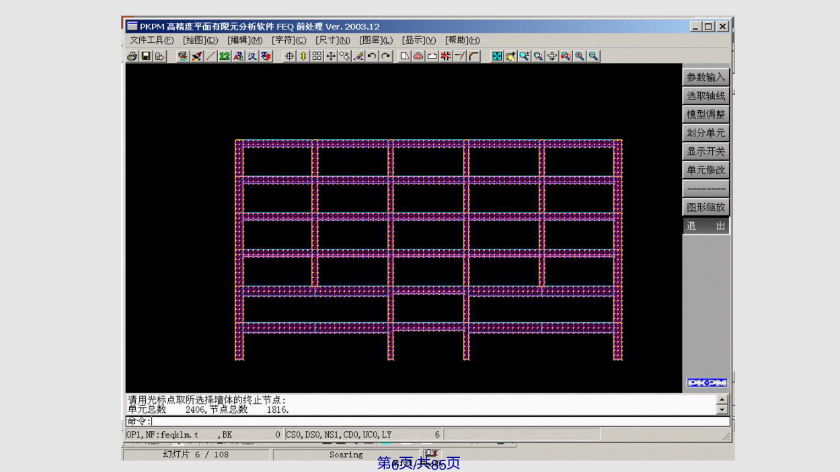Select the red line drawing tool

click(x=211, y=56)
